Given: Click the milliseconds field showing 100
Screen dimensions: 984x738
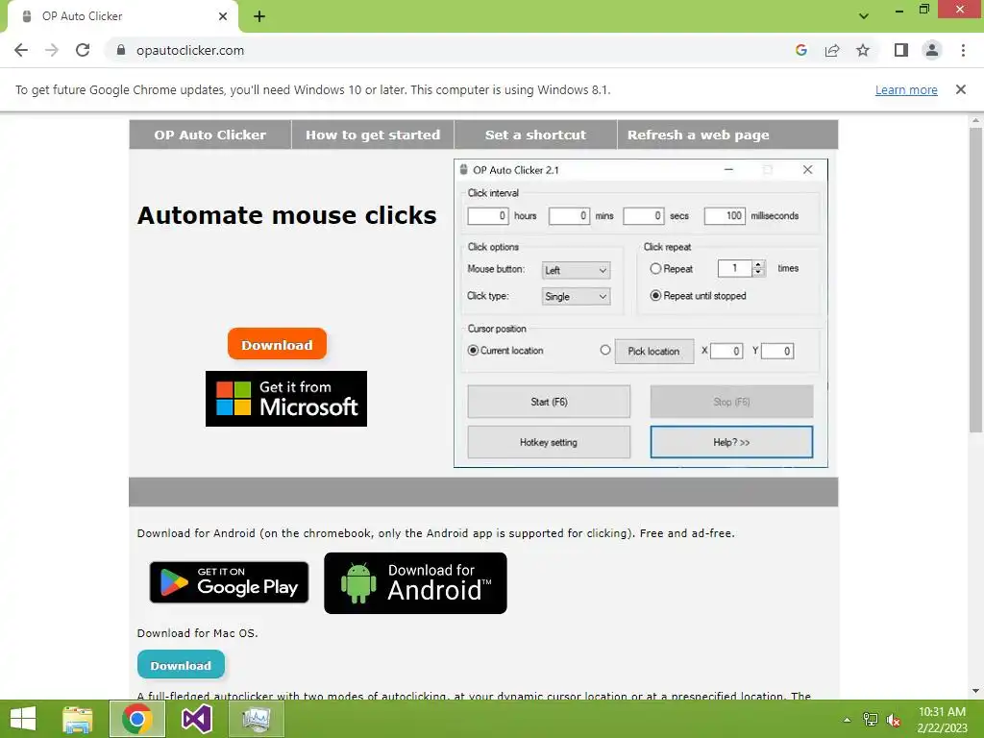Looking at the screenshot, I should click(x=725, y=216).
